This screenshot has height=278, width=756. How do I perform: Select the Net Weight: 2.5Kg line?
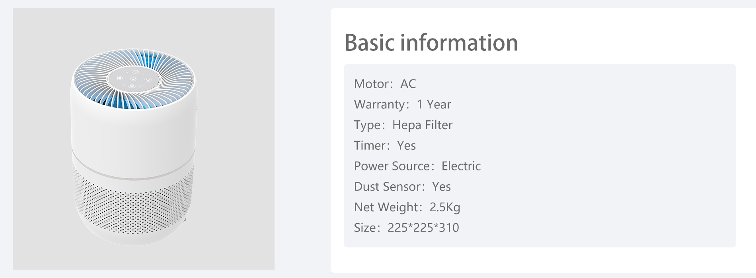[407, 207]
